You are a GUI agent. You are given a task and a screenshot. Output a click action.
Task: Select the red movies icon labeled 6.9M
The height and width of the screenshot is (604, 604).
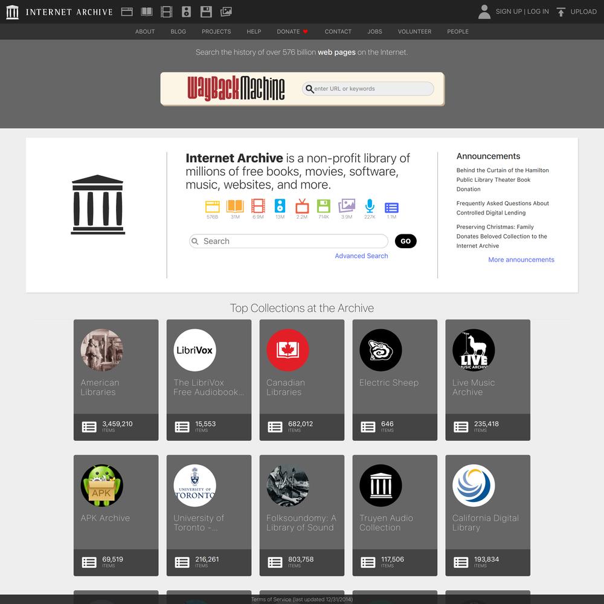click(x=258, y=206)
